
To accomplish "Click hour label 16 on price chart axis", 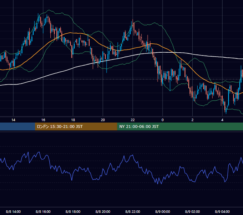I will click(x=43, y=120).
